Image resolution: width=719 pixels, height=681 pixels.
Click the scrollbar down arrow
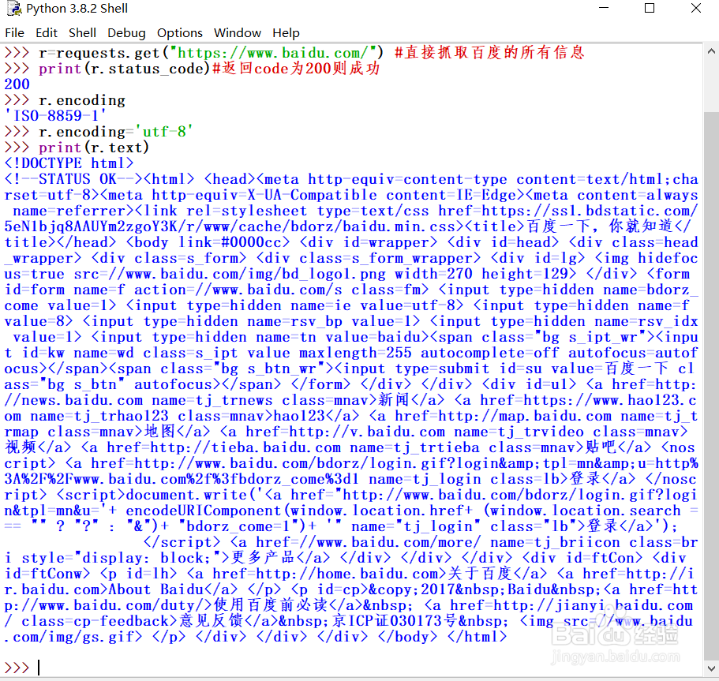click(x=711, y=669)
